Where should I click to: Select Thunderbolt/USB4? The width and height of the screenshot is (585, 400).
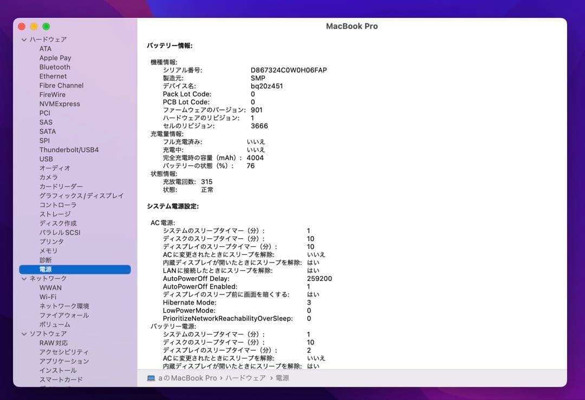click(68, 149)
